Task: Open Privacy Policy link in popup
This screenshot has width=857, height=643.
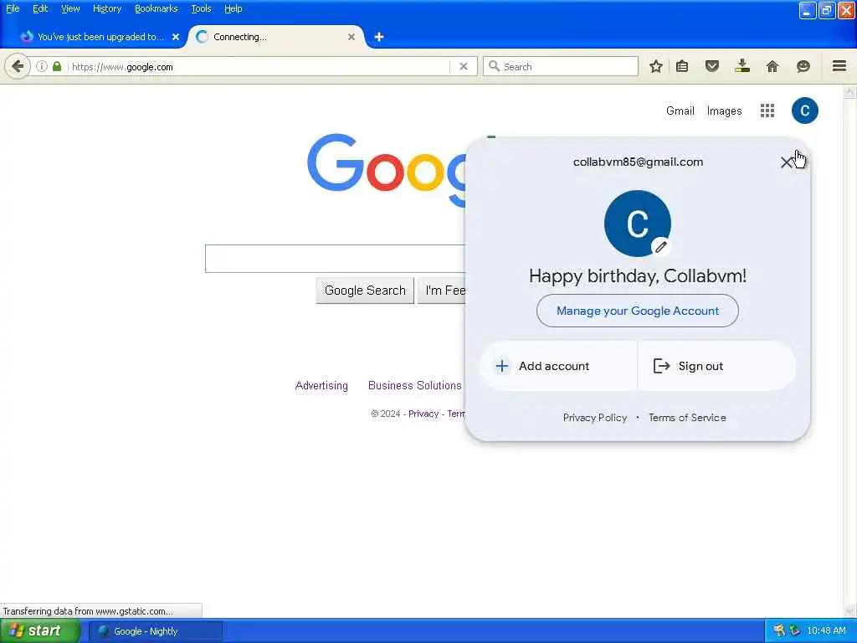Action: coord(595,418)
